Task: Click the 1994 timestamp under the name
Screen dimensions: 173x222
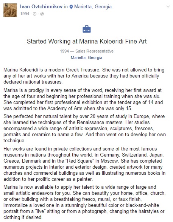Action: pyautogui.click(x=25, y=14)
